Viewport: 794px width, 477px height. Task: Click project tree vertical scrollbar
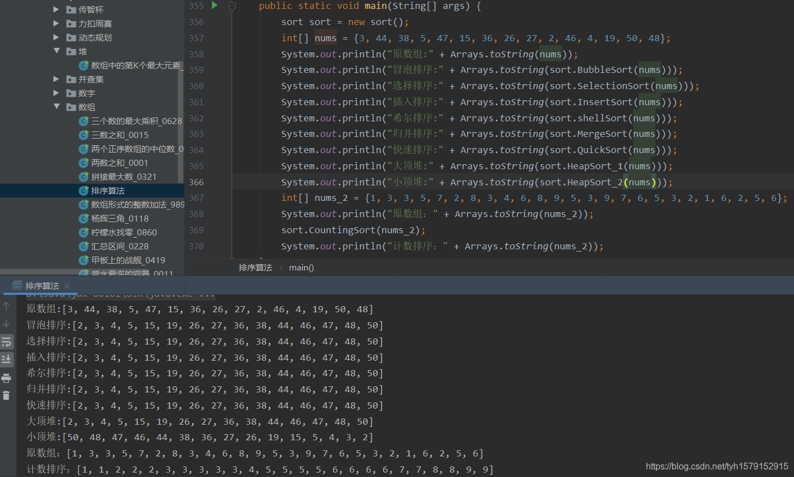coord(181,121)
